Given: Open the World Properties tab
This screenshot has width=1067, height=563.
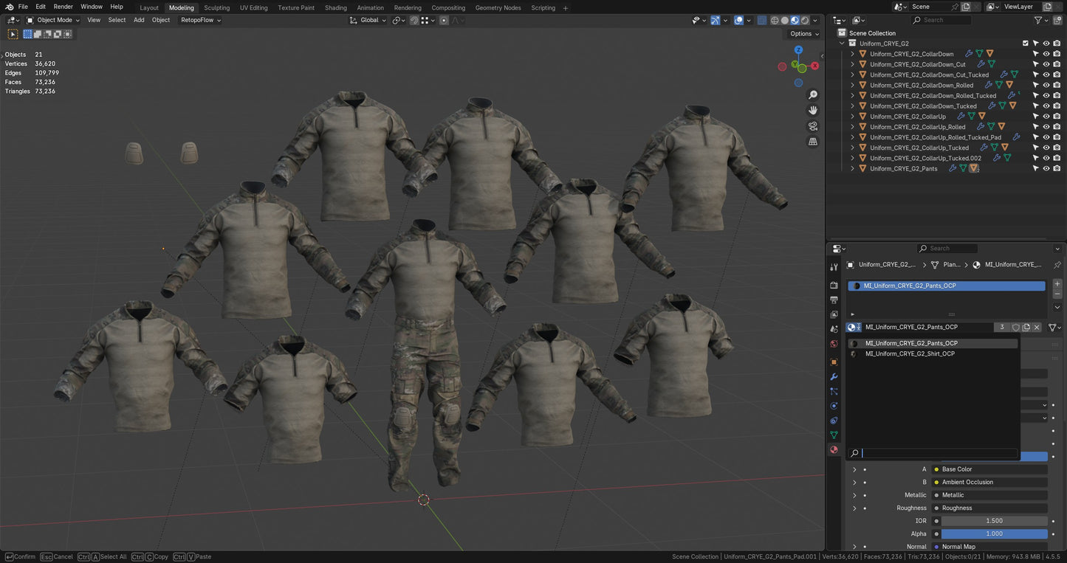Looking at the screenshot, I should [x=834, y=344].
